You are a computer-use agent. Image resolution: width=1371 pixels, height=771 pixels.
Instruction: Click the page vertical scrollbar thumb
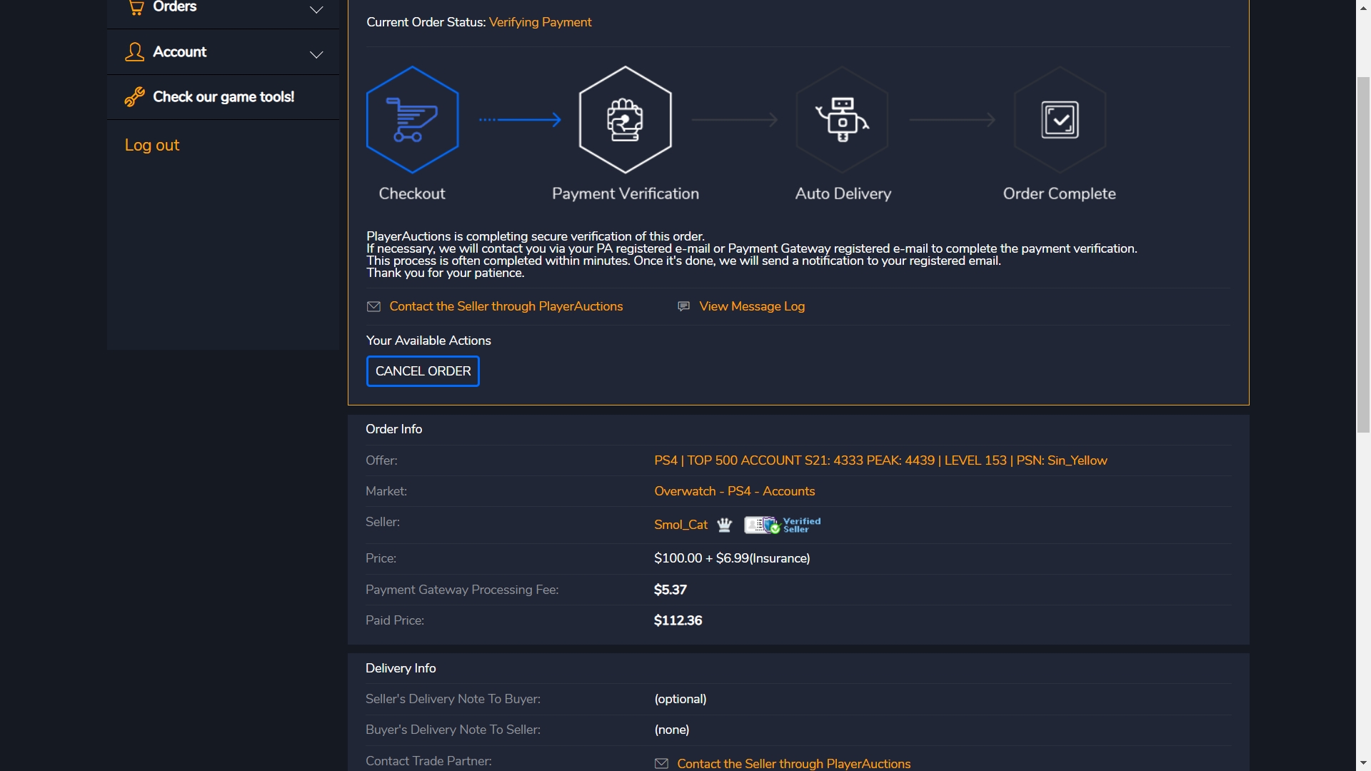click(1363, 253)
